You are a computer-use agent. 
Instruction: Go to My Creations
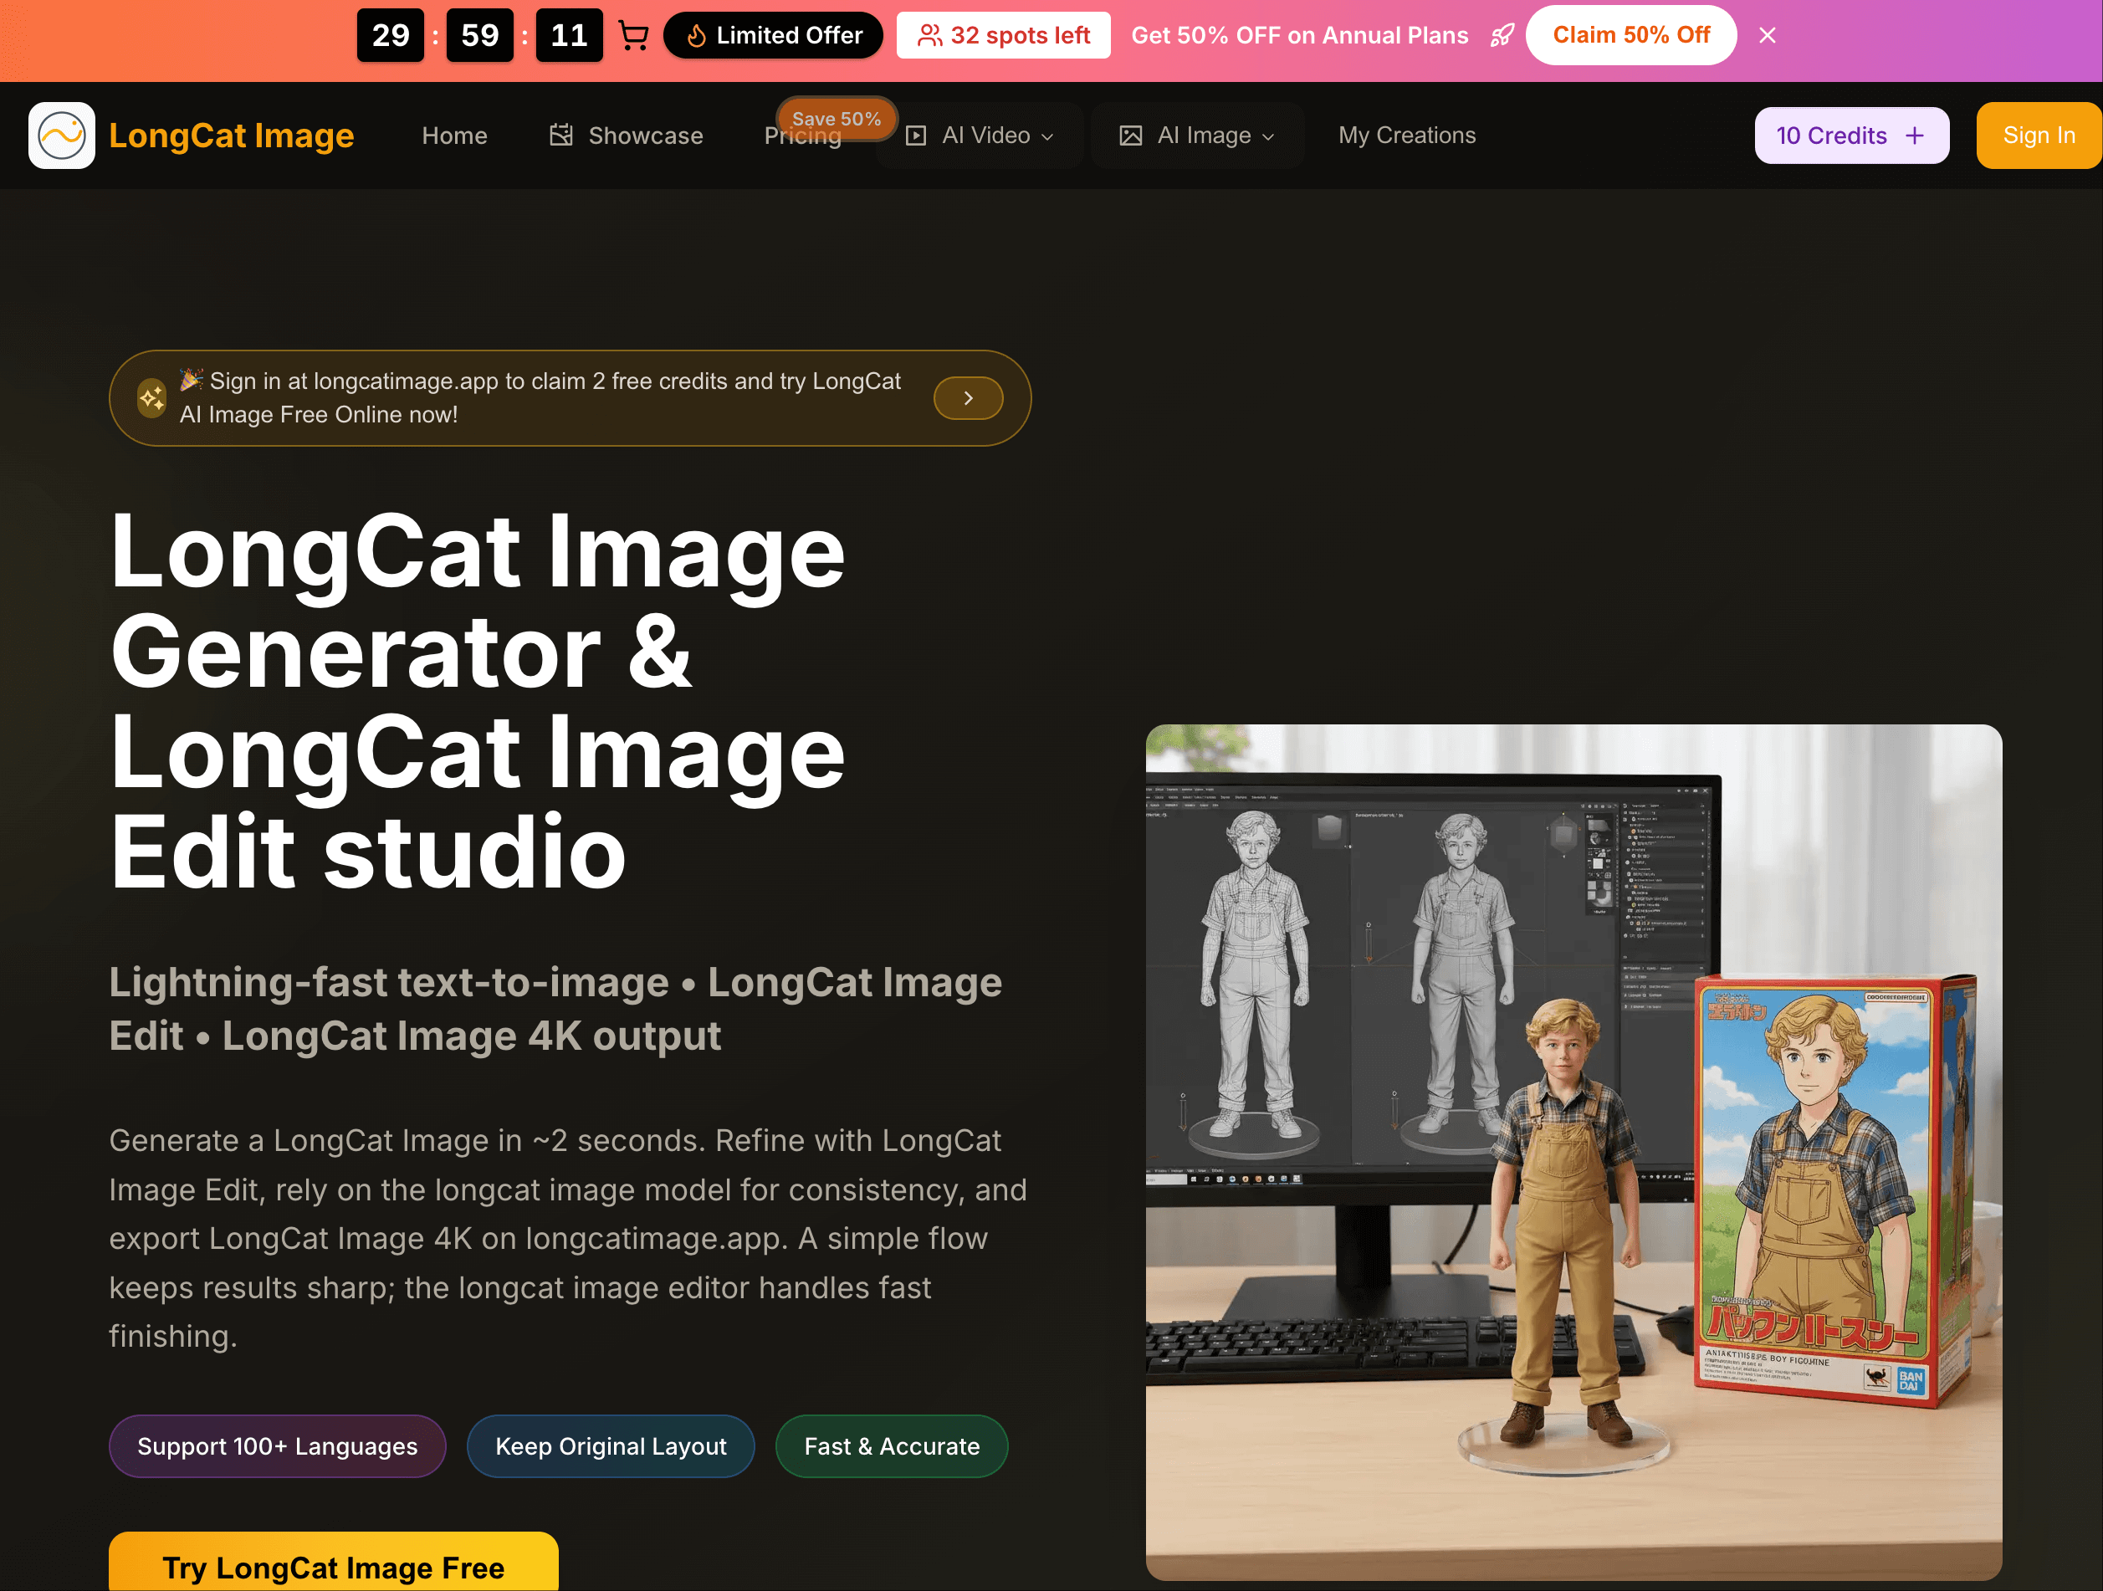[1407, 135]
